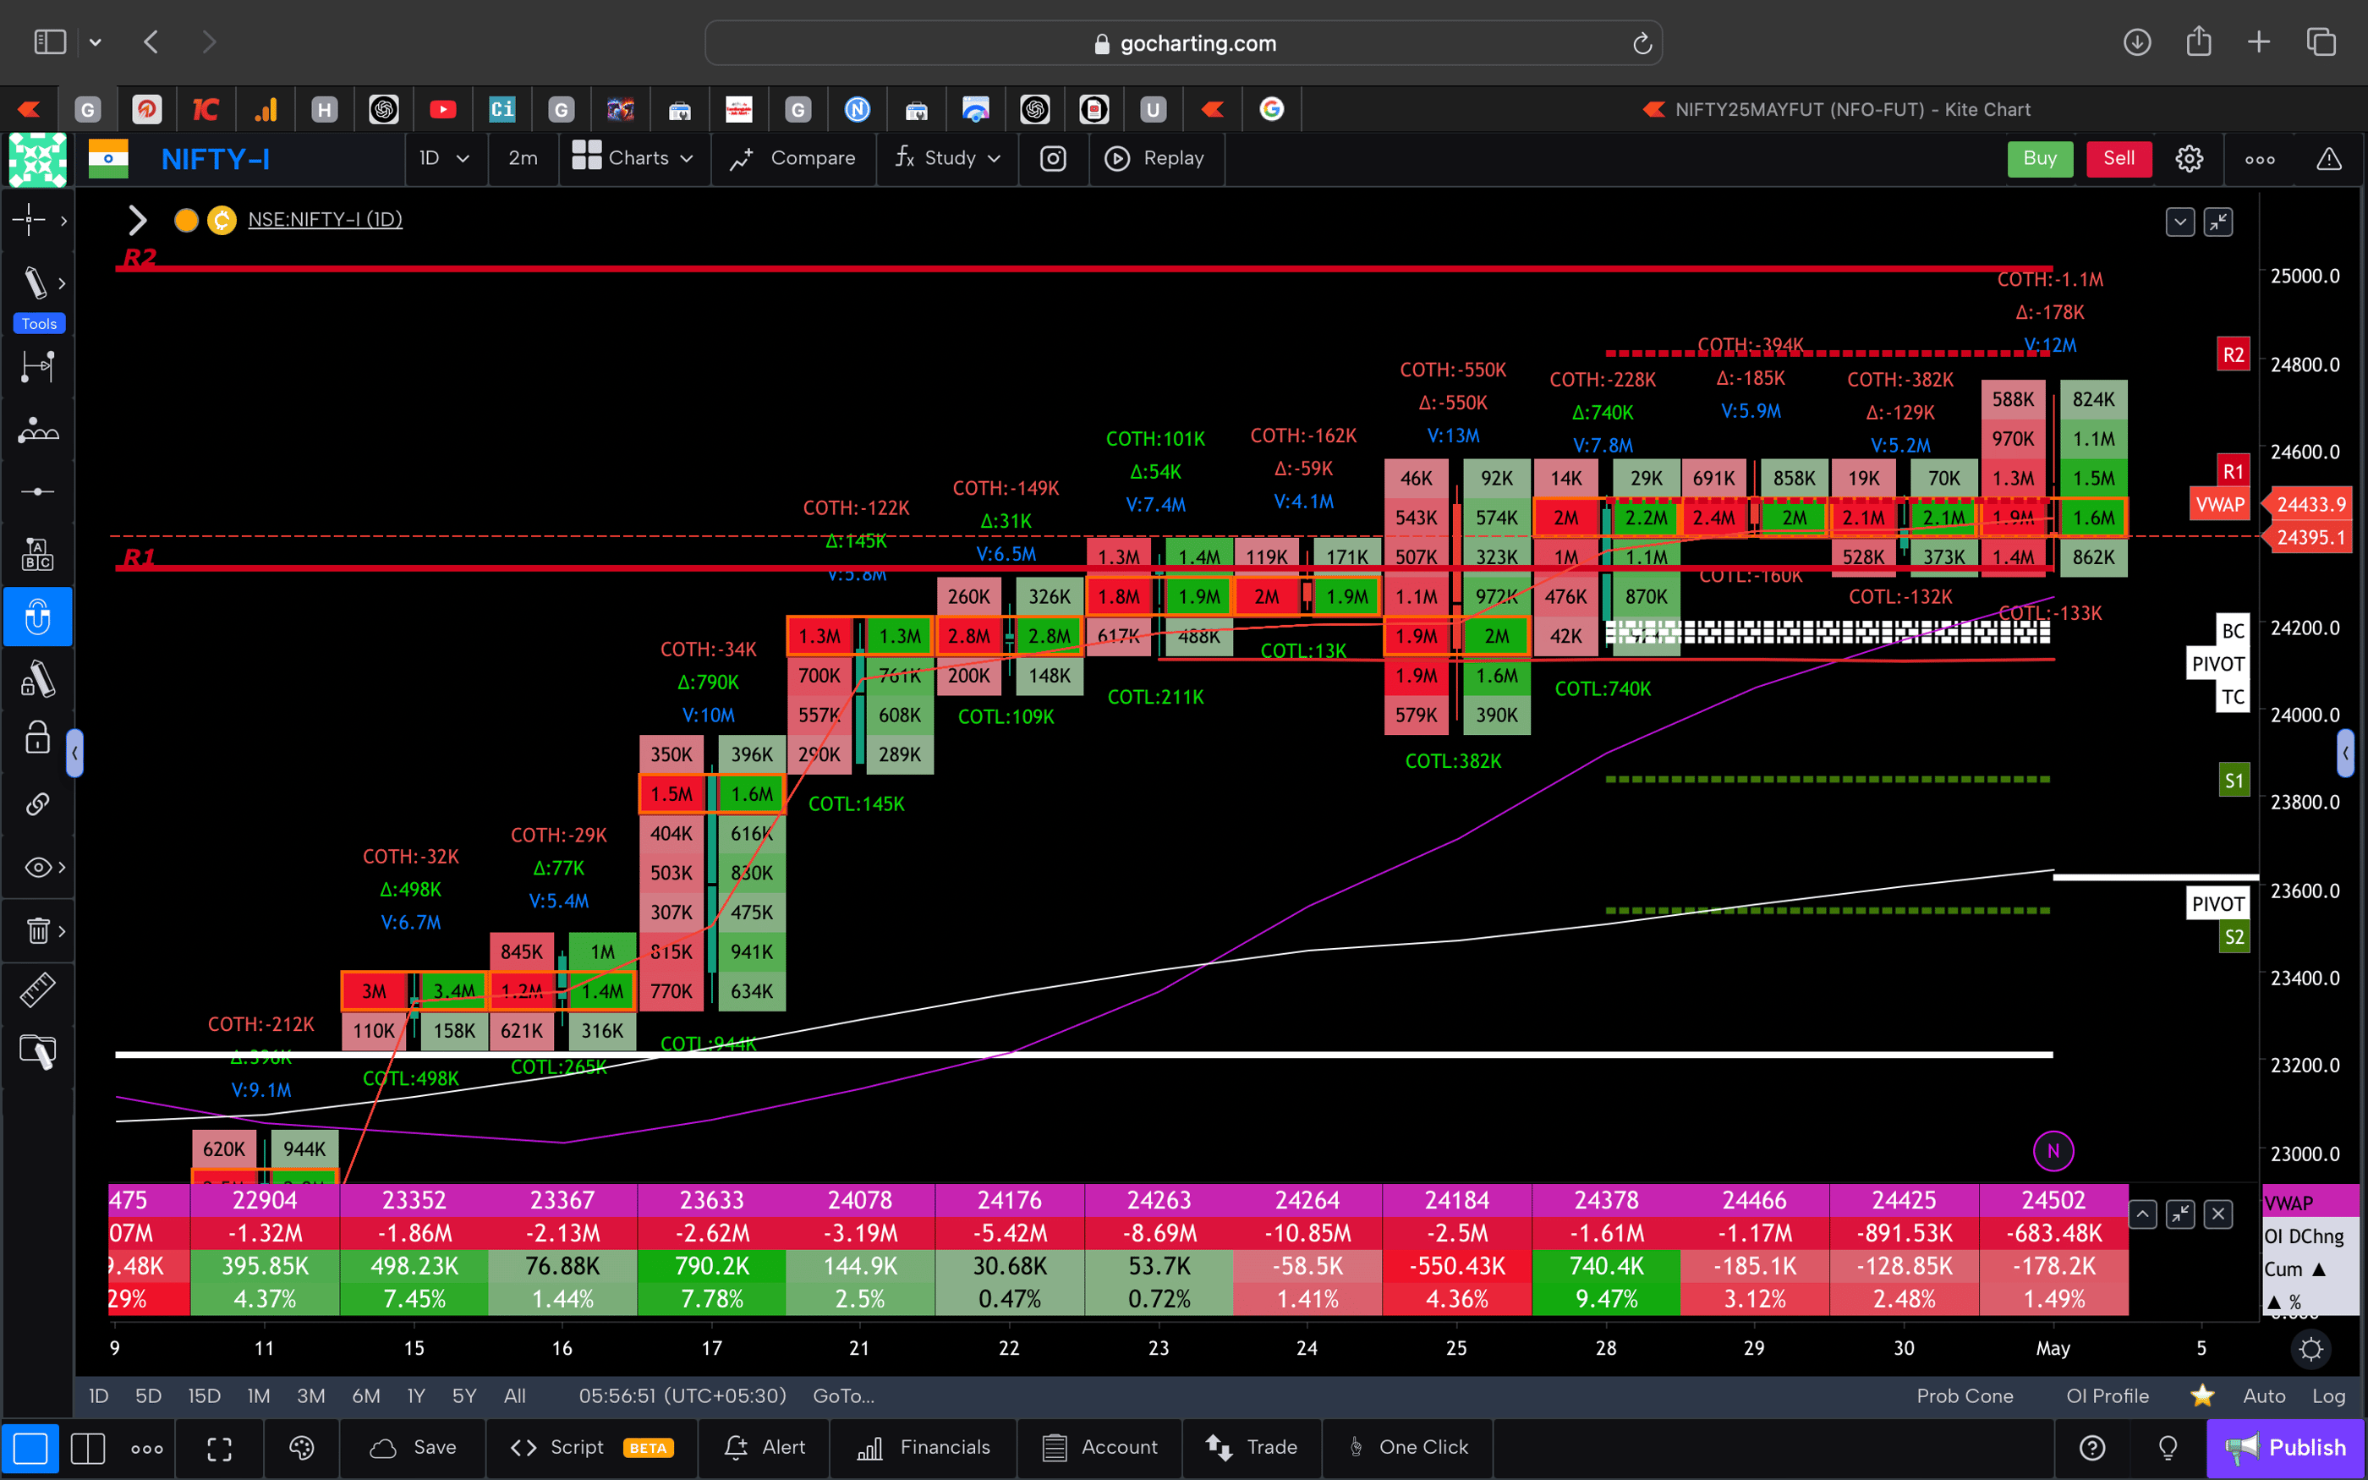The height and width of the screenshot is (1480, 2368).
Task: Click the Instagram snapshot icon in the toolbar
Action: click(x=1053, y=157)
